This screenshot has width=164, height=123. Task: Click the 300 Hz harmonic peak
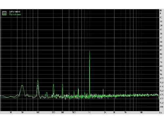tap(63, 84)
